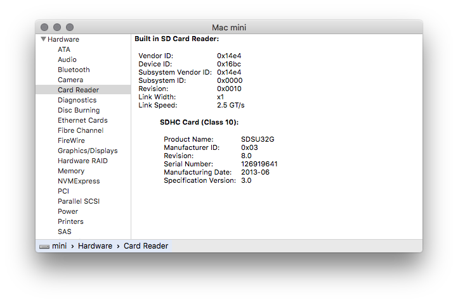Click the 'Built in SD Card Reader:' heading
The image size is (458, 303).
177,39
